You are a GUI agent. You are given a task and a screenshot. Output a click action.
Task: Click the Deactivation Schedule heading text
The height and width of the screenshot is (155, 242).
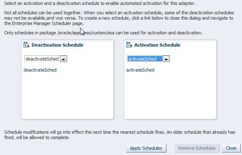point(58,45)
